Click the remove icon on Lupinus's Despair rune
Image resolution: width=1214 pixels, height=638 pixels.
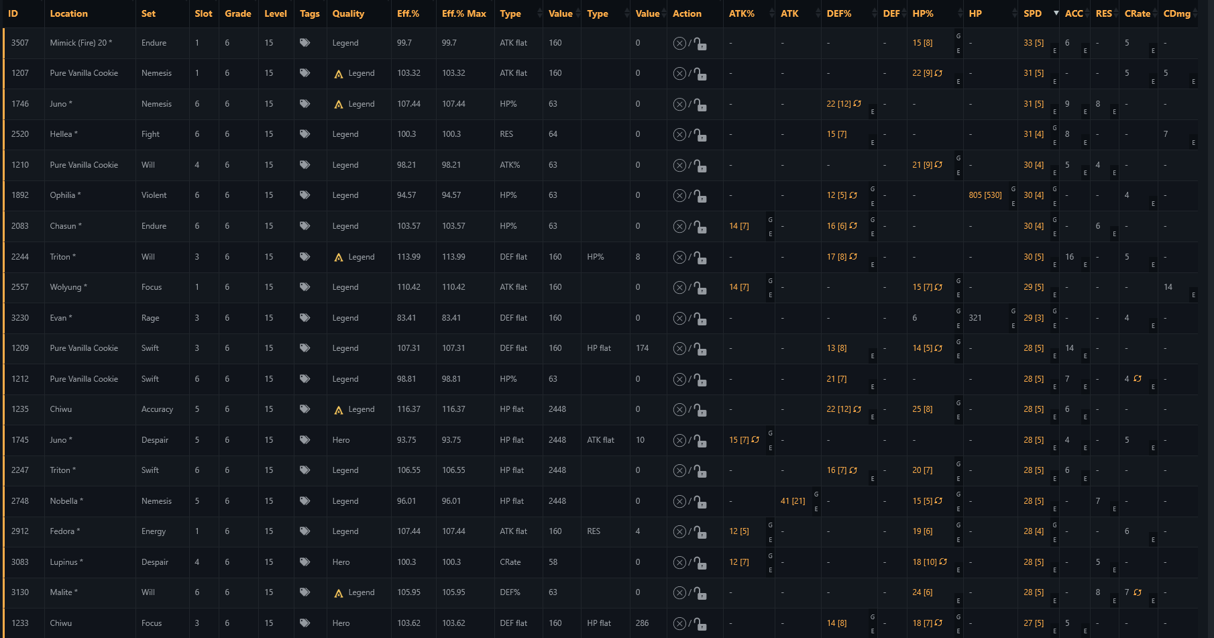point(679,563)
